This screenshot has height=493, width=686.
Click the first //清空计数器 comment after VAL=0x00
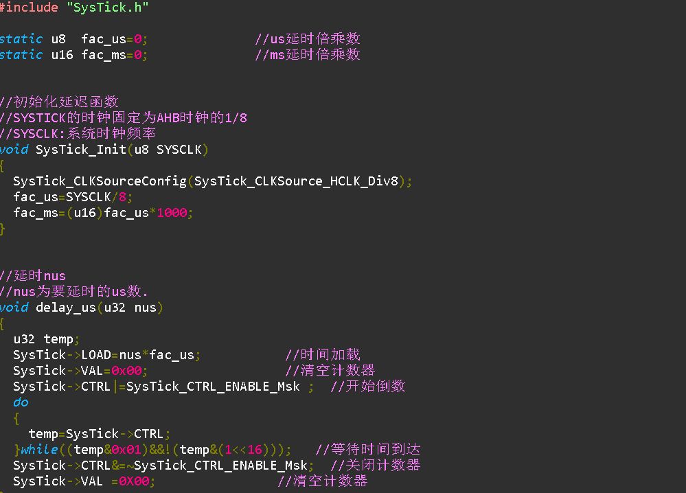coord(330,370)
